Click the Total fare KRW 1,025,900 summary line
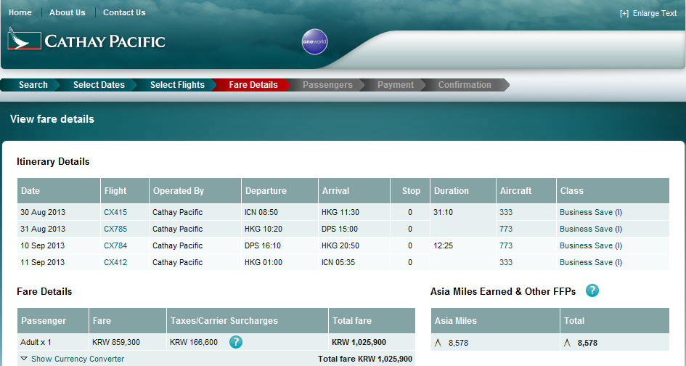This screenshot has width=686, height=366. (x=365, y=359)
